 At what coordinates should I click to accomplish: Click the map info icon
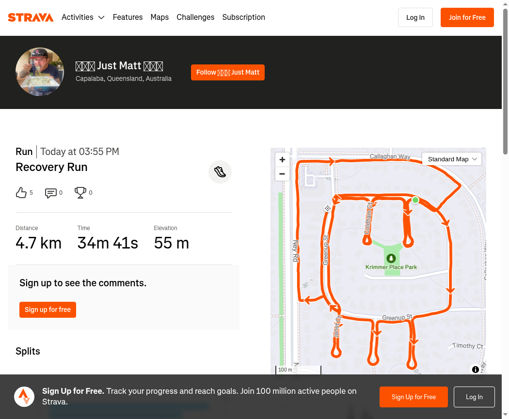[475, 370]
